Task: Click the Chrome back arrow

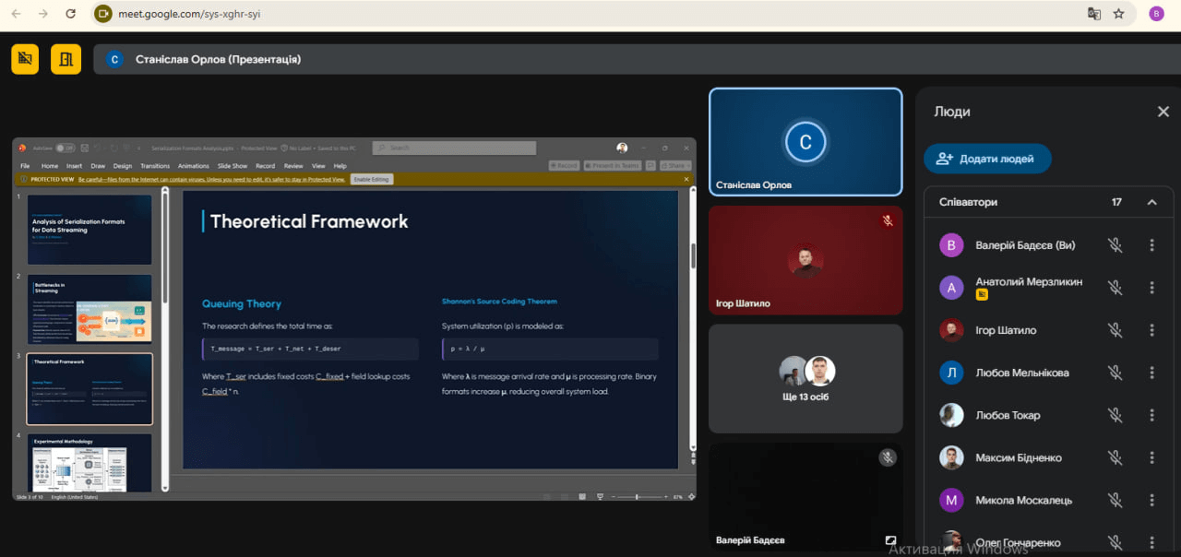Action: coord(16,14)
